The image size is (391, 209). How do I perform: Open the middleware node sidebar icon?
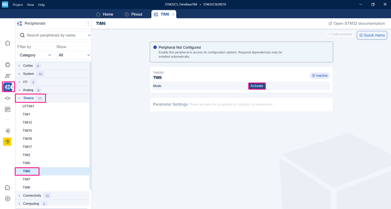click(x=7, y=98)
